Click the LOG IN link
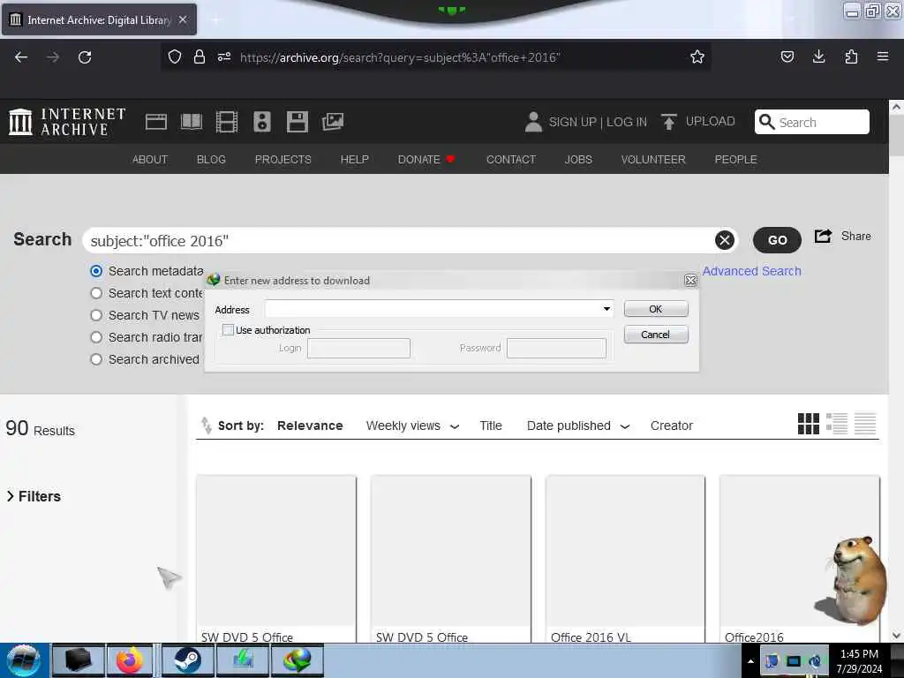The width and height of the screenshot is (904, 678). [x=626, y=122]
